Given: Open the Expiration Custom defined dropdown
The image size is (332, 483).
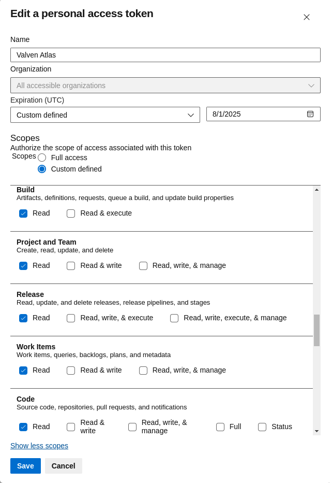Looking at the screenshot, I should [105, 115].
